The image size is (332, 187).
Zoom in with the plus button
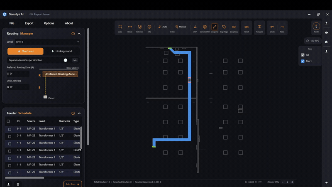click(287, 182)
